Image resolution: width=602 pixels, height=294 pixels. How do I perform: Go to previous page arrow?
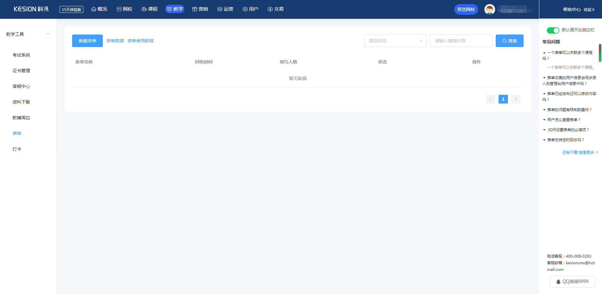[x=490, y=99]
